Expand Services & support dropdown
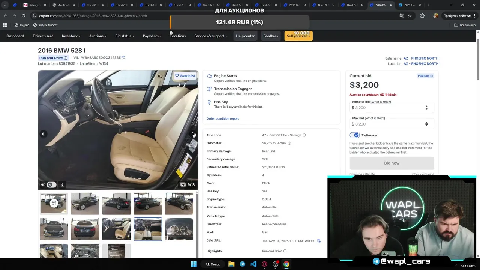The height and width of the screenshot is (270, 480). [x=211, y=36]
